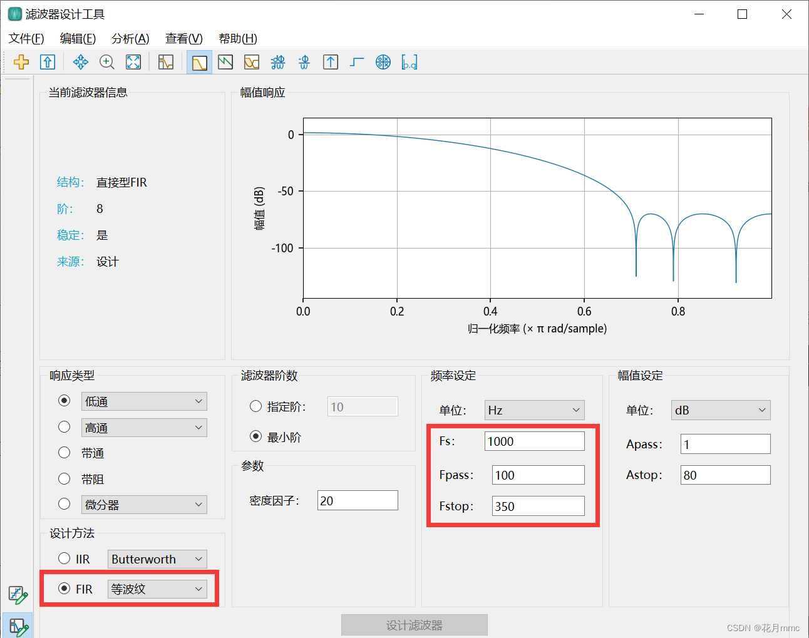The image size is (809, 638).
Task: Click the 来源 source label link
Action: [70, 261]
